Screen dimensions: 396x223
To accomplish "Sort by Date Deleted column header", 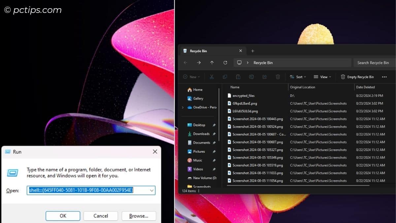I will tap(365, 87).
